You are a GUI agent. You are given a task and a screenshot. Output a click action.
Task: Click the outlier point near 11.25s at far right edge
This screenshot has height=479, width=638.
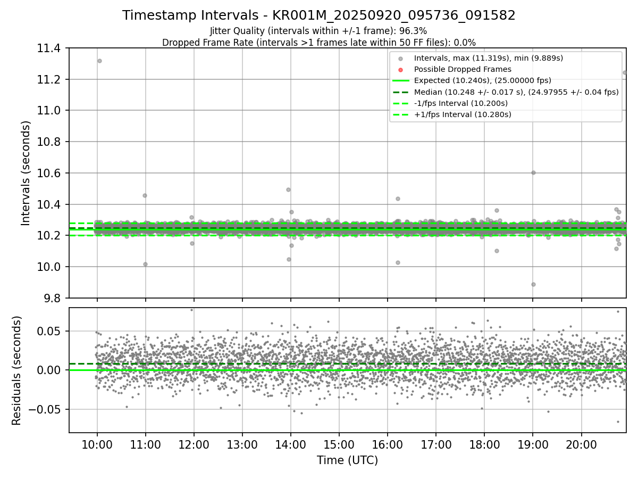[x=625, y=72]
